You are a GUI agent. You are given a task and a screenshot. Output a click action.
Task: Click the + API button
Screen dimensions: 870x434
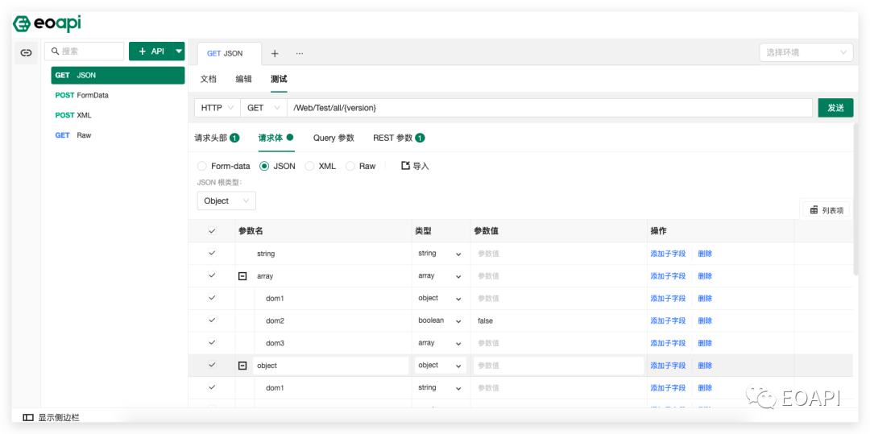[x=151, y=51]
